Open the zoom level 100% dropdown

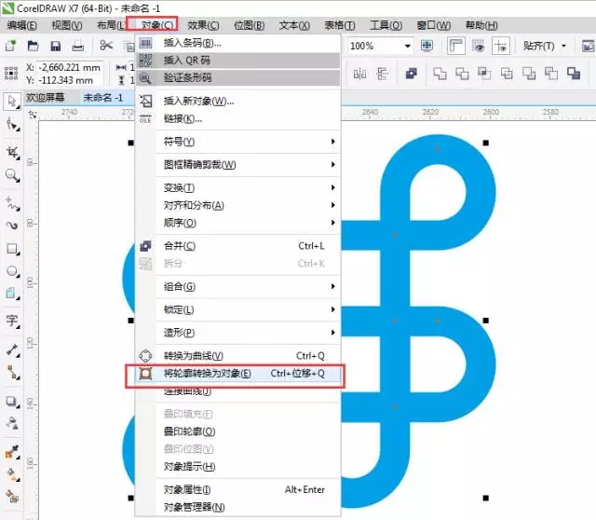(x=408, y=46)
